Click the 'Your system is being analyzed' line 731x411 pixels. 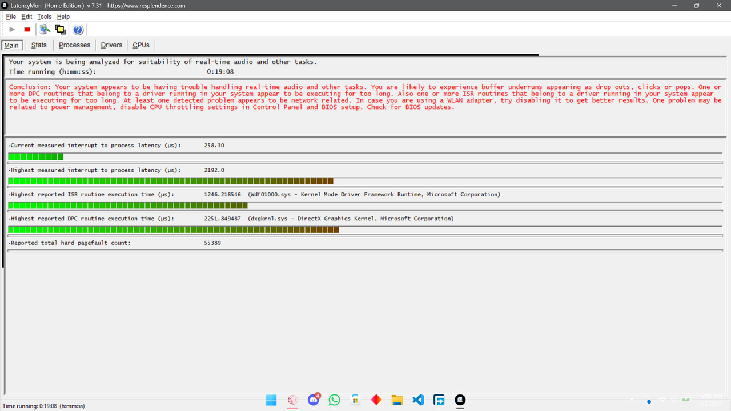(163, 62)
